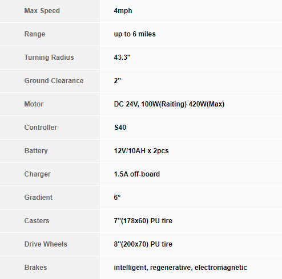Click the Controller label
Screen dimensions: 282x279
point(41,128)
